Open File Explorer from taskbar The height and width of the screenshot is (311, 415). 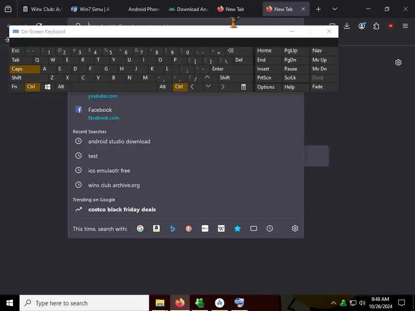point(160,303)
